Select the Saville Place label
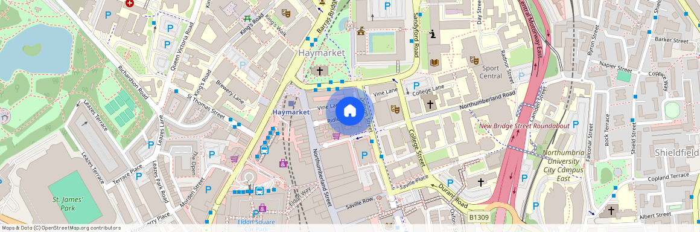Screen dimensions: 700x232 click(413, 183)
